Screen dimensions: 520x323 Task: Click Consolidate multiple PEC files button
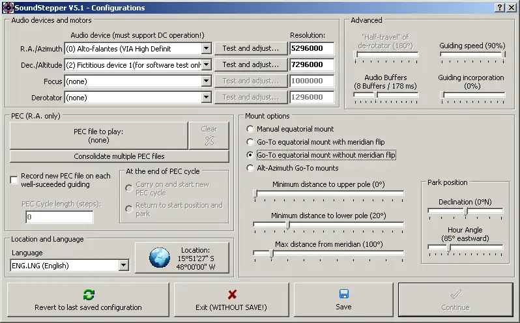[119, 156]
